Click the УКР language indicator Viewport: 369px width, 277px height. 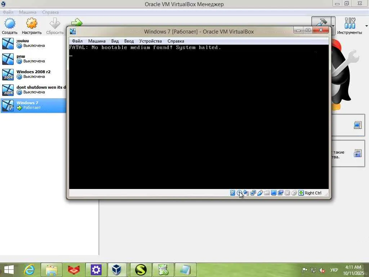pyautogui.click(x=334, y=270)
